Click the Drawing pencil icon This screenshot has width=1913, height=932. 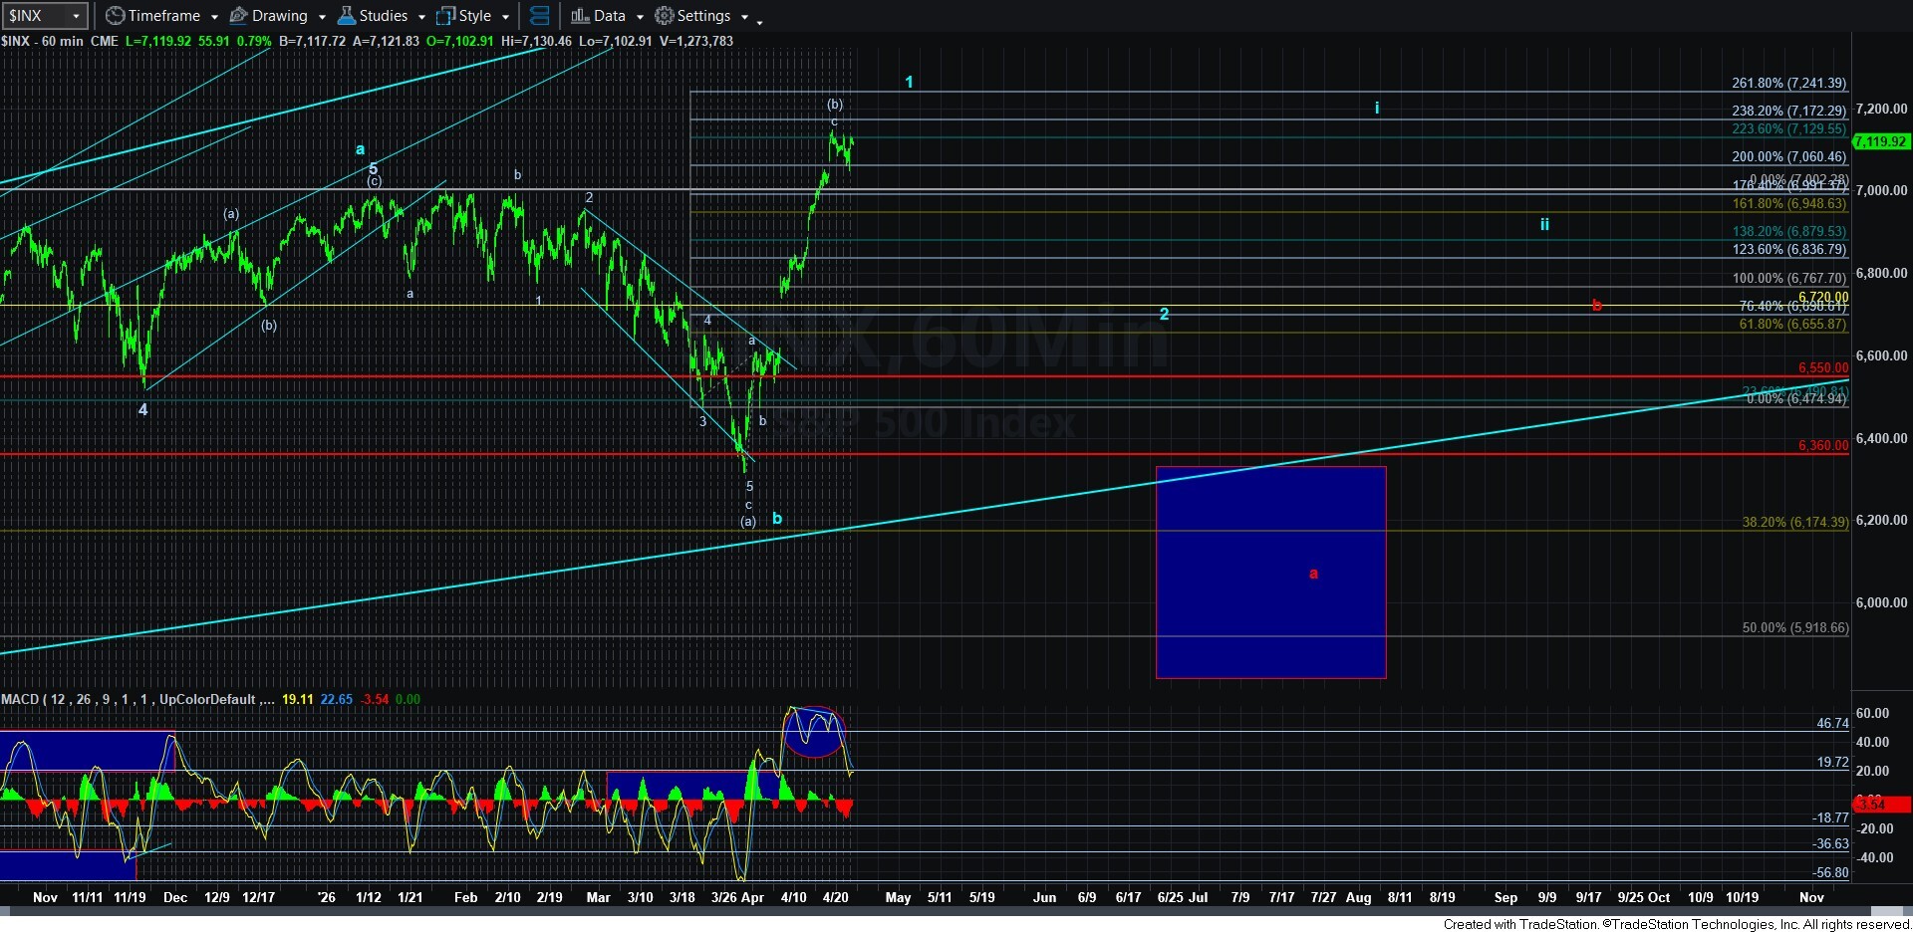click(x=239, y=16)
